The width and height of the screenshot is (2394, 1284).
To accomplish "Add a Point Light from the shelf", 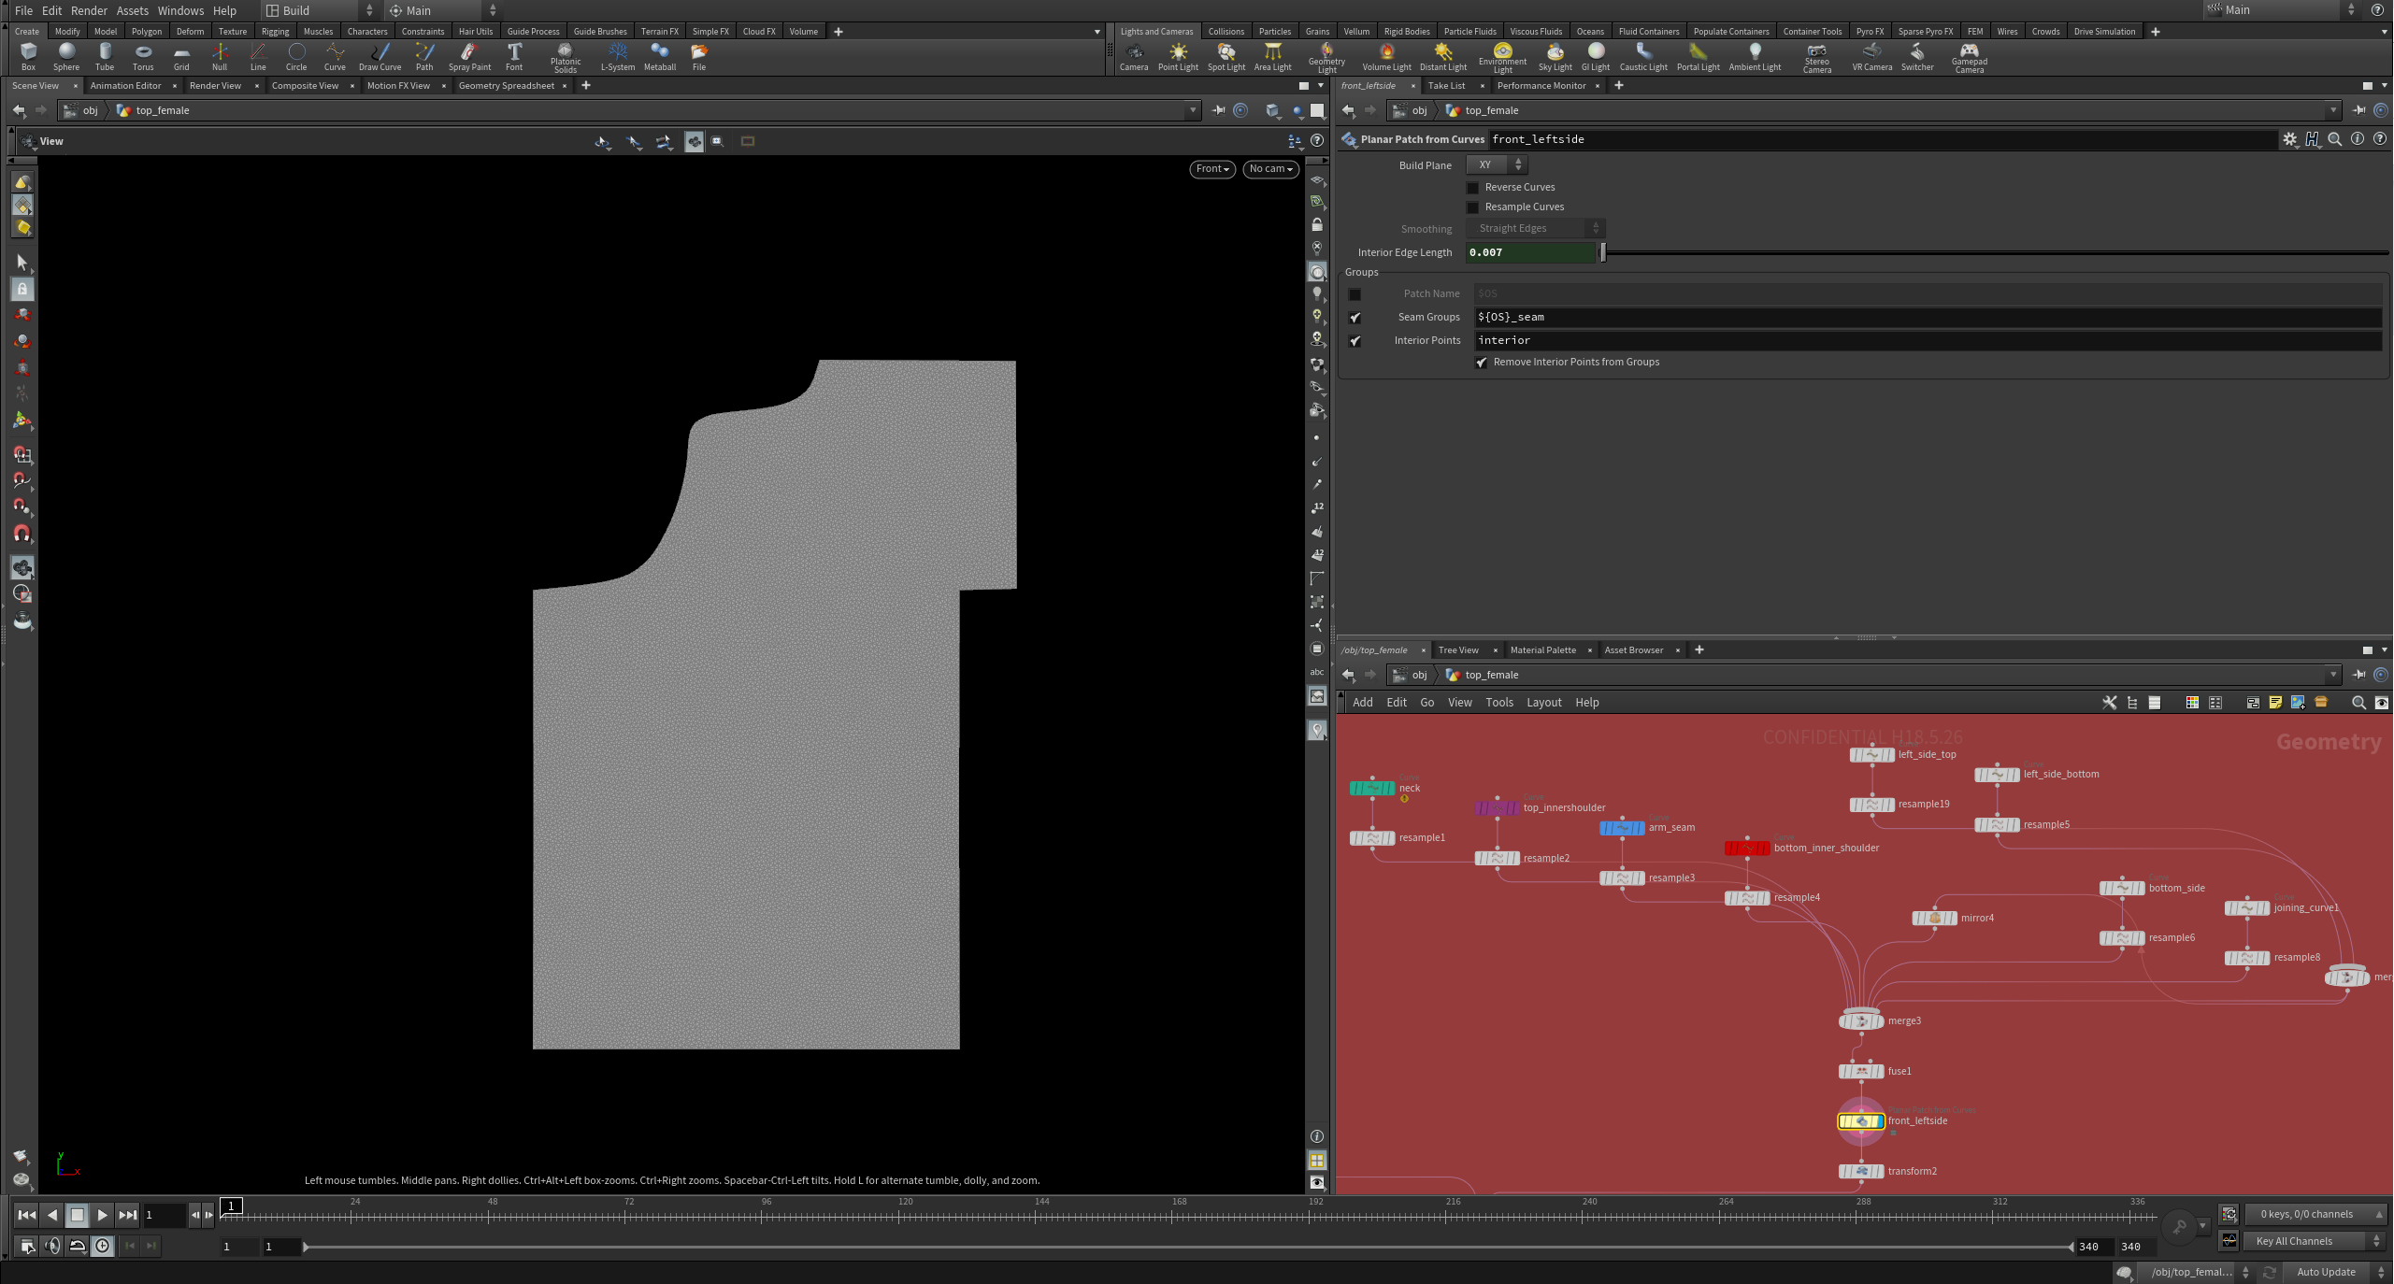I will (1178, 56).
